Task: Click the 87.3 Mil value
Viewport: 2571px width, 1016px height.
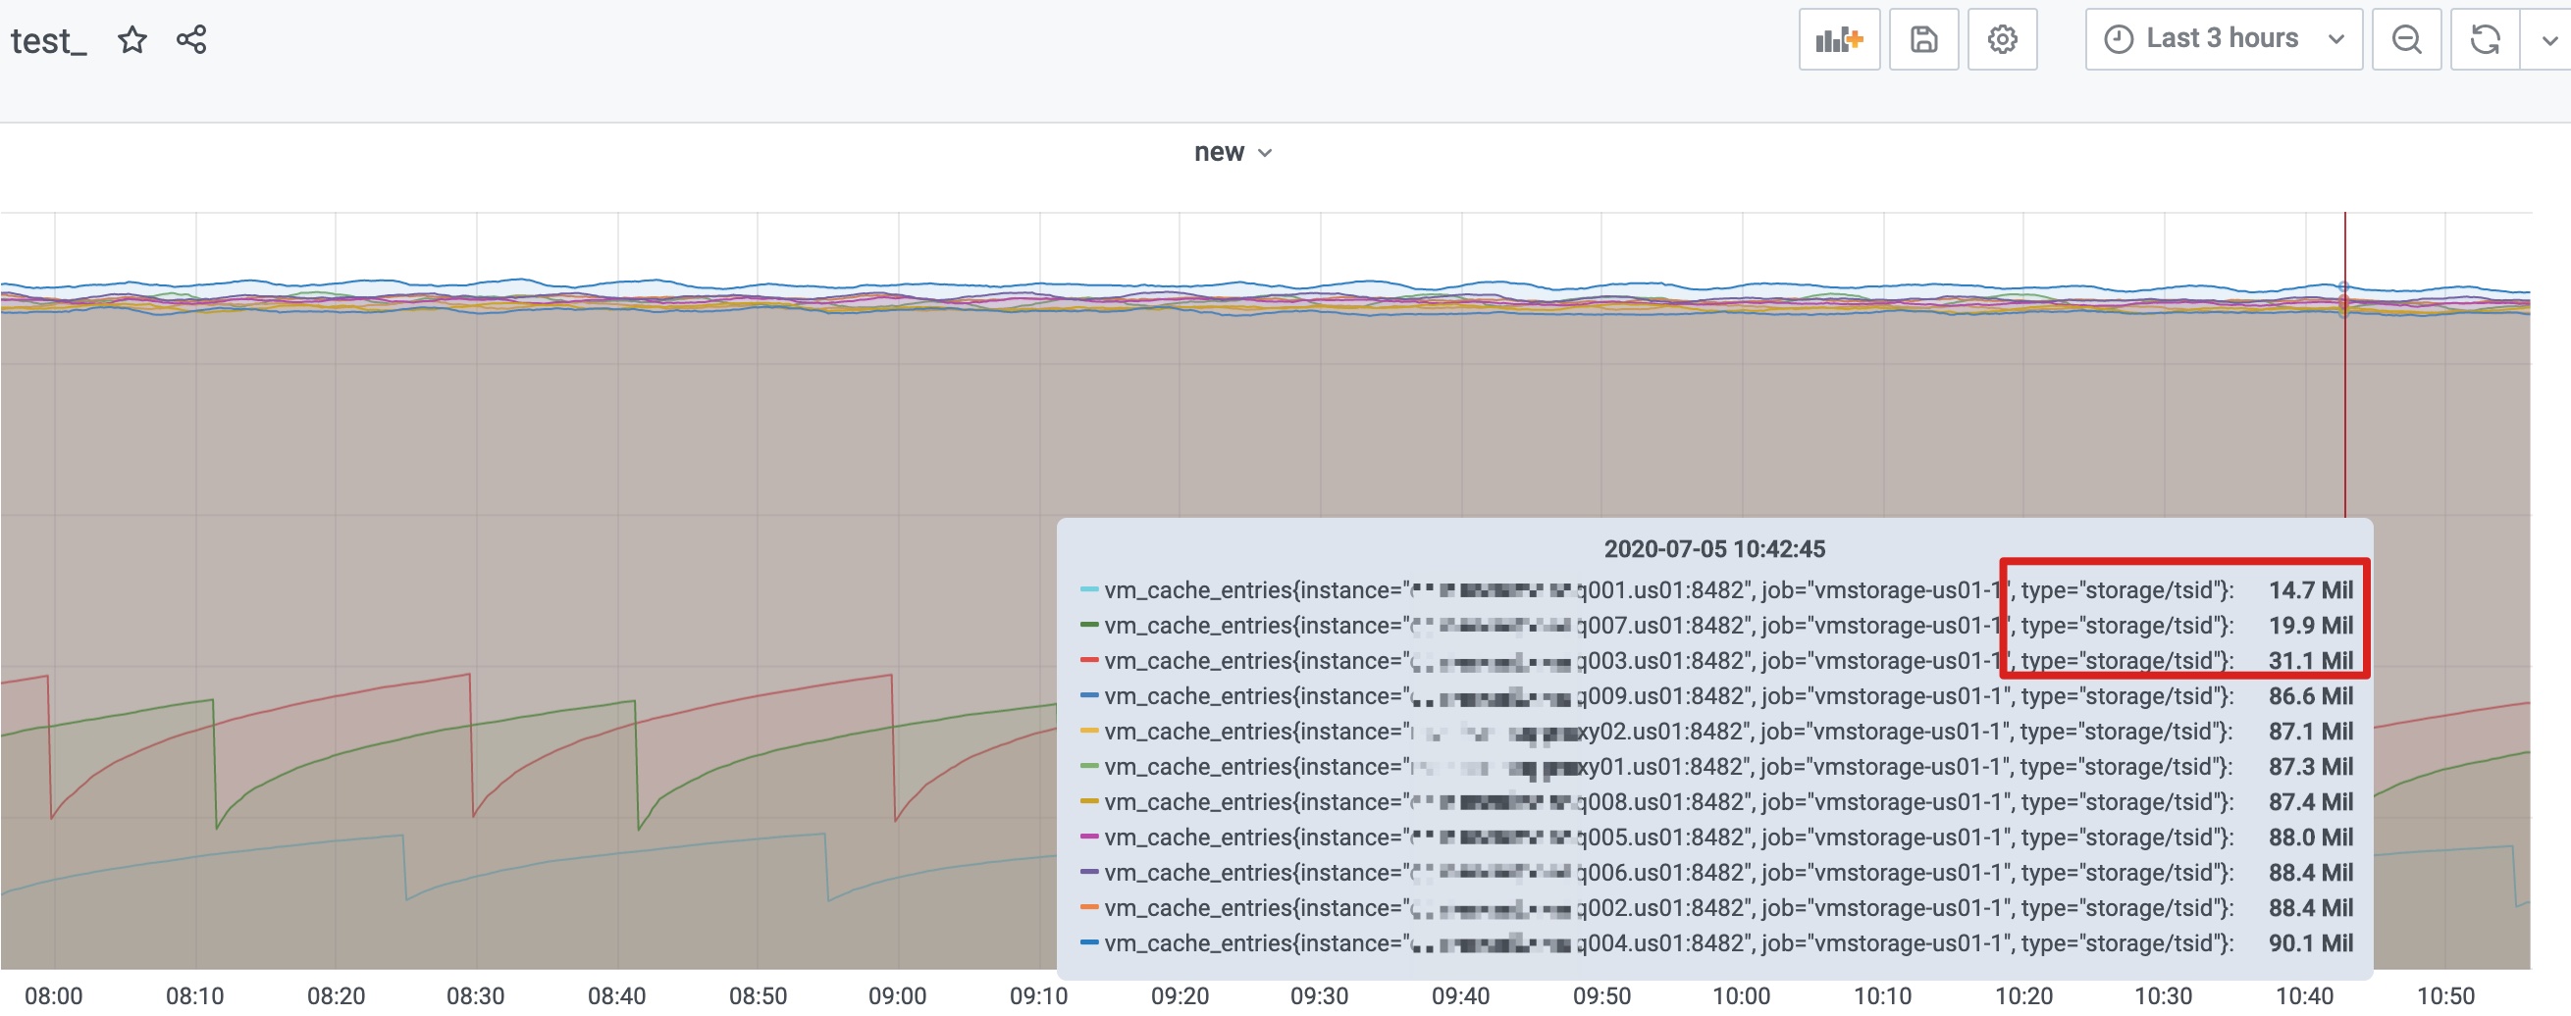Action: pyautogui.click(x=2310, y=767)
